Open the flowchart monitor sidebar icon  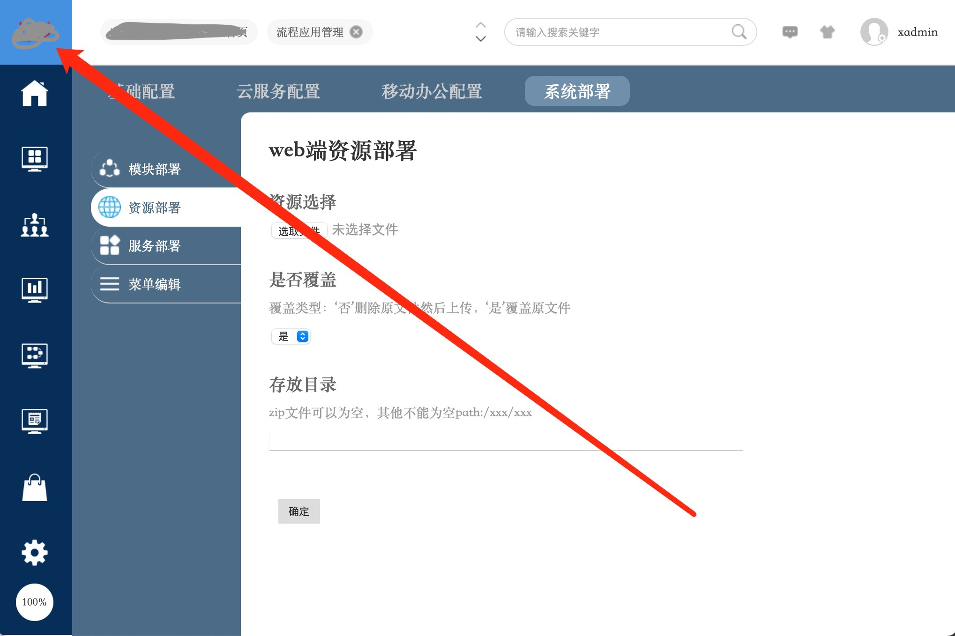pos(34,355)
